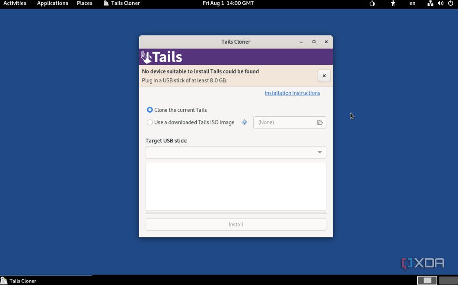The height and width of the screenshot is (285, 458).
Task: Open the Tor status onion icon
Action: point(372,3)
